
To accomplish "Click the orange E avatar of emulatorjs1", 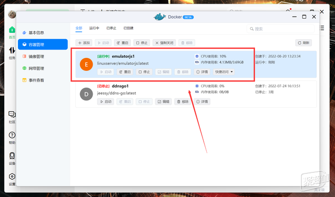I will point(86,64).
